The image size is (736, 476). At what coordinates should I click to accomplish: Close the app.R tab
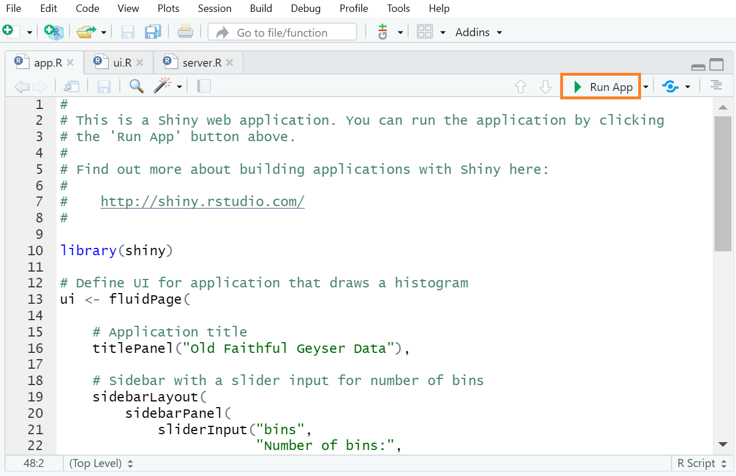(70, 63)
